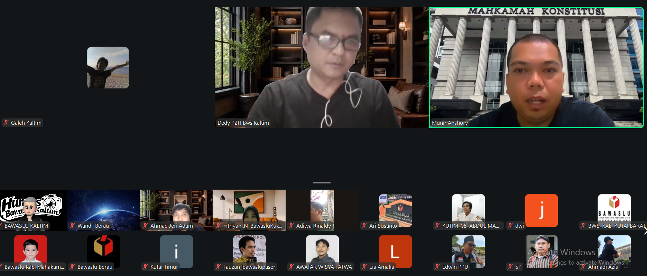Click the name label "Edwin PPU"
647x276 pixels.
[x=455, y=267]
